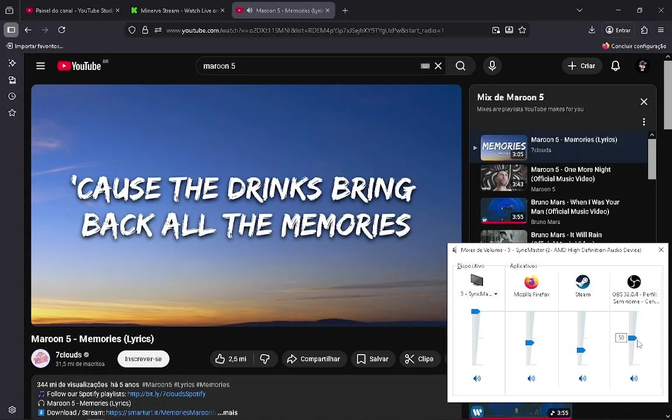Screen dimensions: 672x420
Task: Mute the SyncMaster device volume
Action: tap(477, 379)
